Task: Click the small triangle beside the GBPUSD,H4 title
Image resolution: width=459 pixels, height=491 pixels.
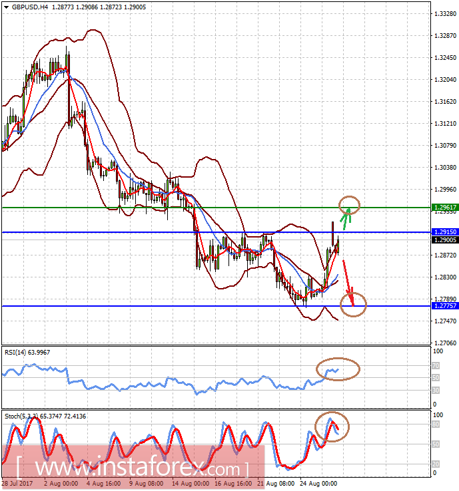Action: tap(6, 7)
